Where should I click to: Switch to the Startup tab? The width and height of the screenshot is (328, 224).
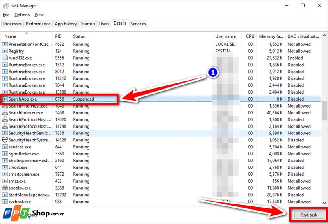pyautogui.click(x=88, y=24)
